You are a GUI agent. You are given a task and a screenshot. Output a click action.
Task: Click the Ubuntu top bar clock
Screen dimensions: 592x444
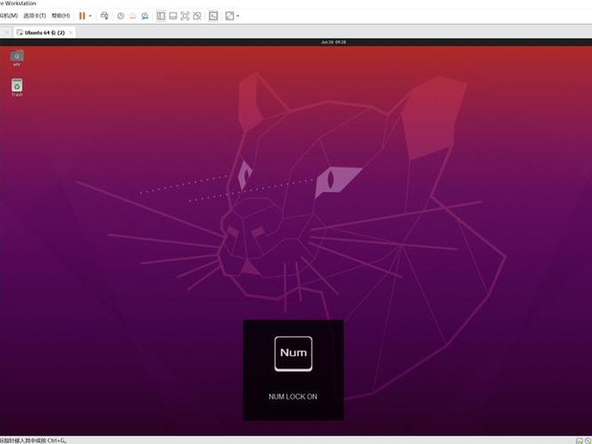(x=334, y=42)
